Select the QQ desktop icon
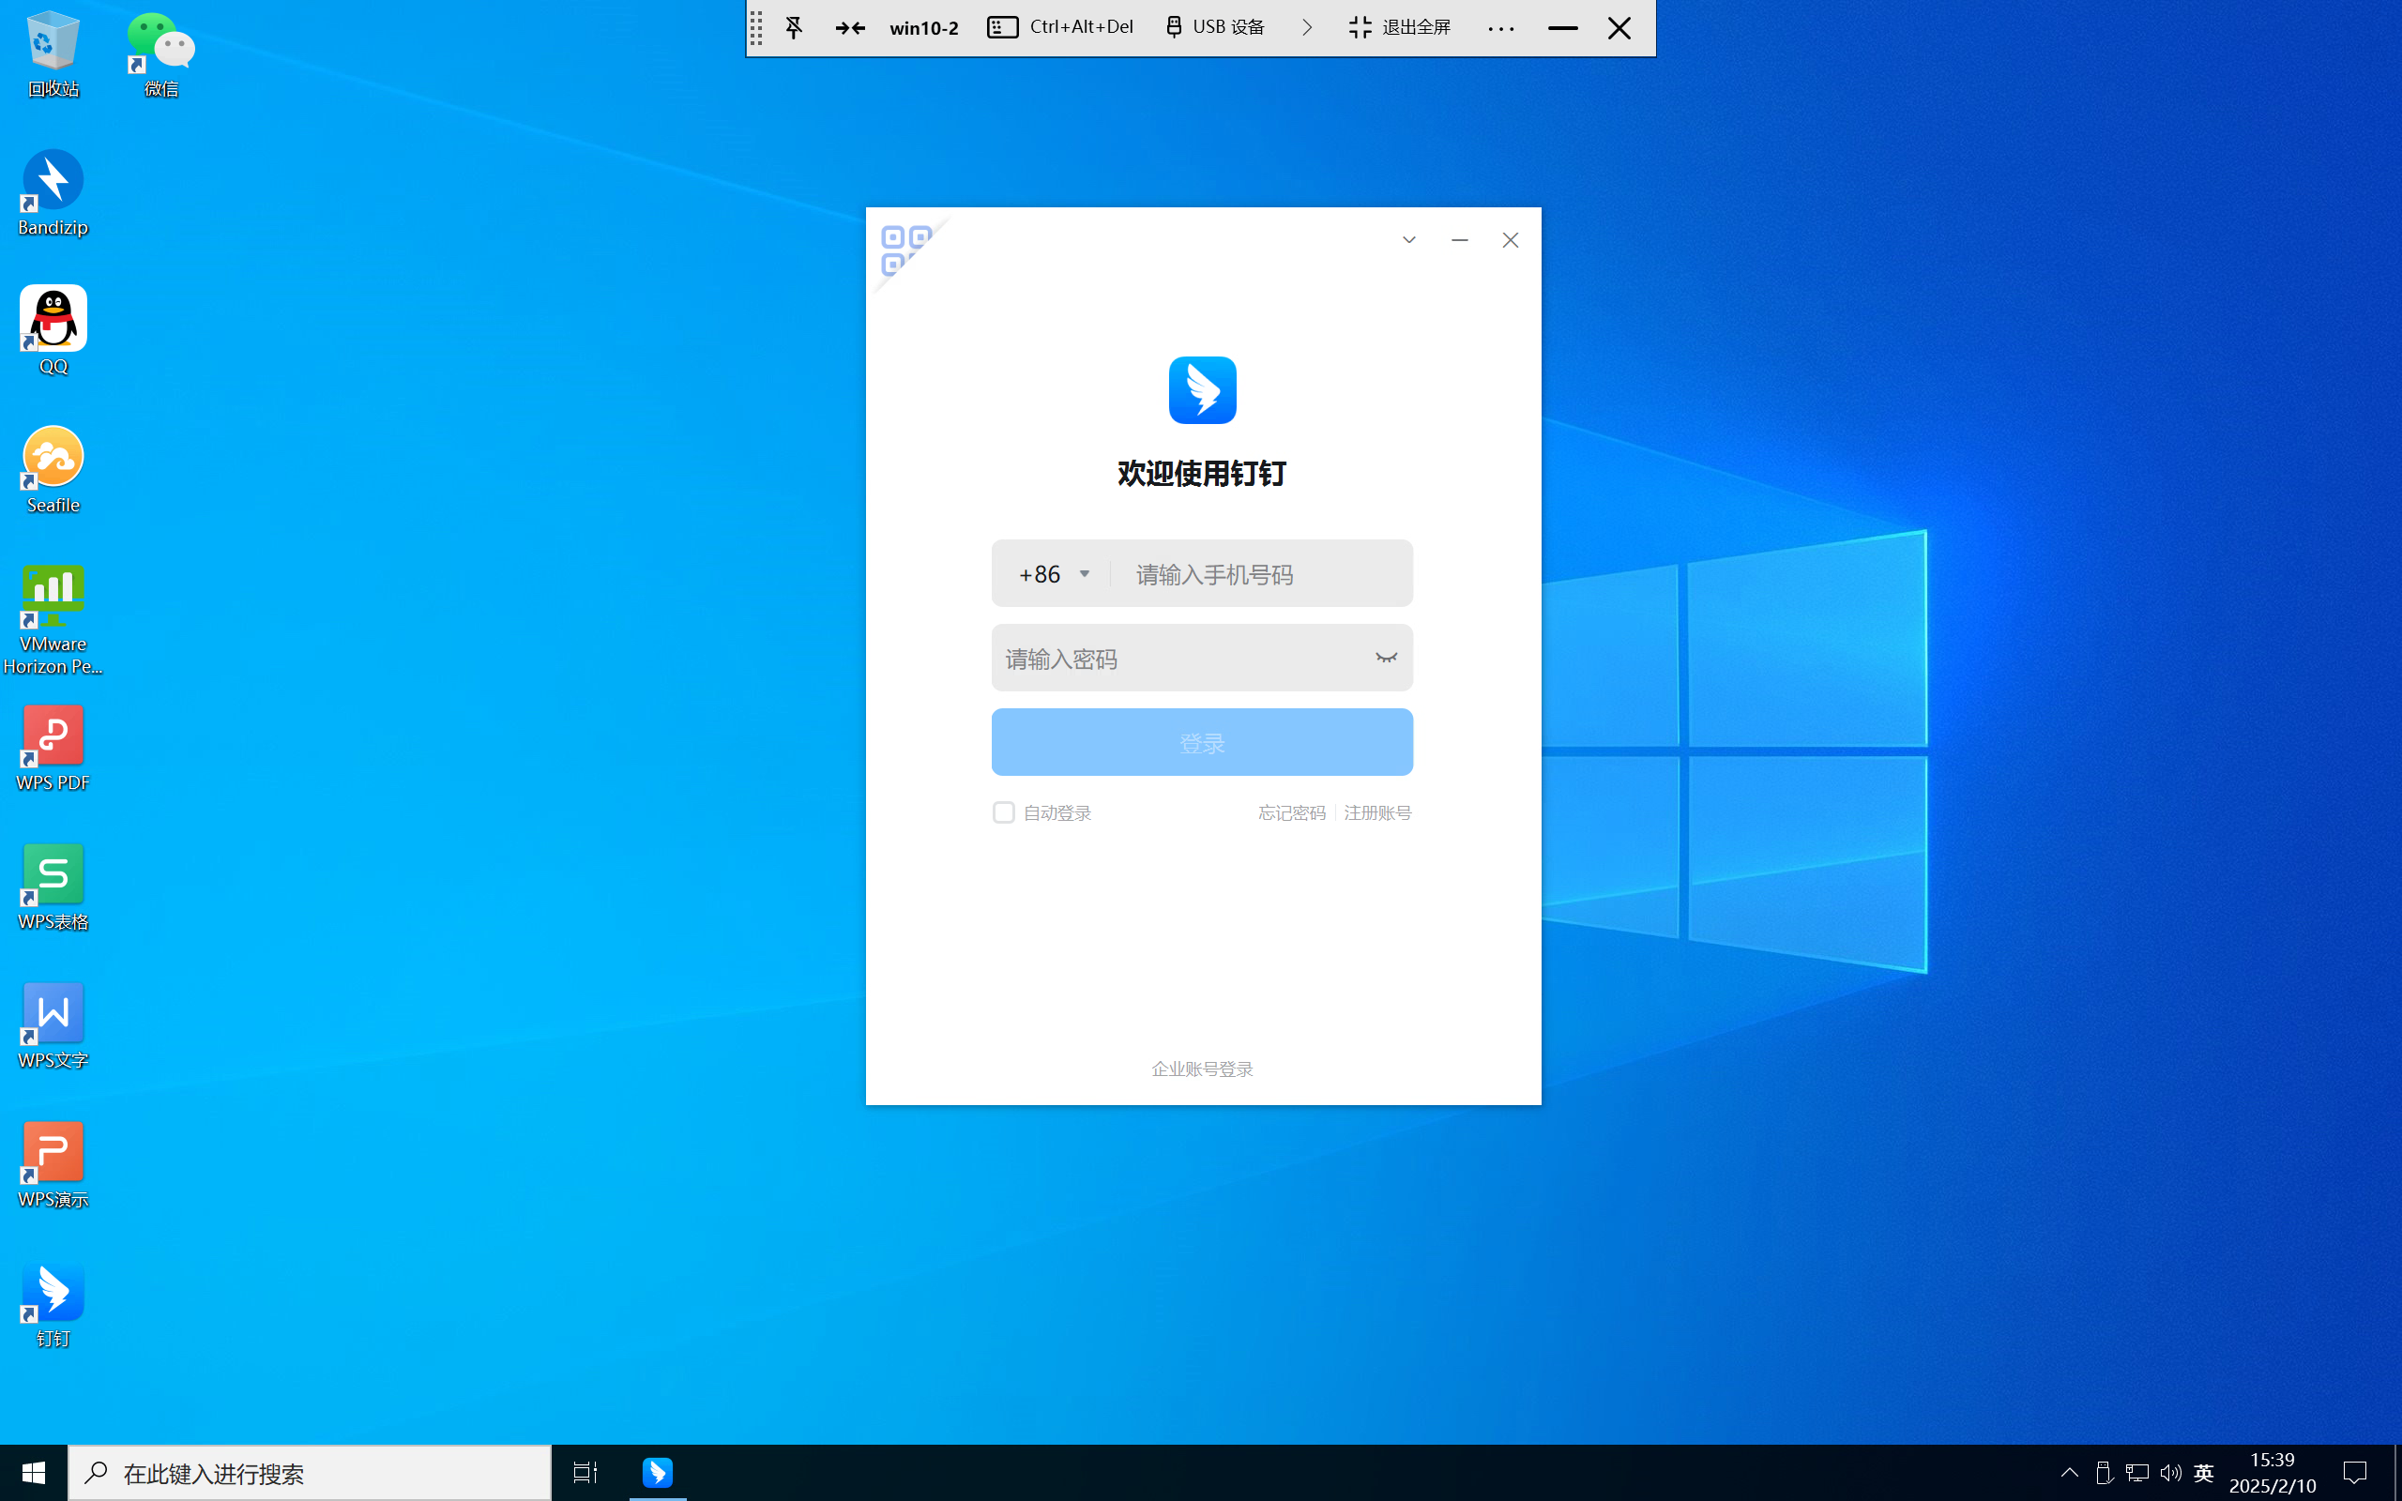 coord(53,330)
